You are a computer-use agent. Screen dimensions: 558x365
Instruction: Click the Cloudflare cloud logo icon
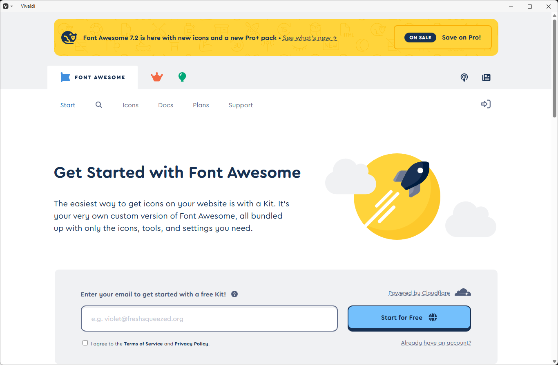tap(463, 292)
